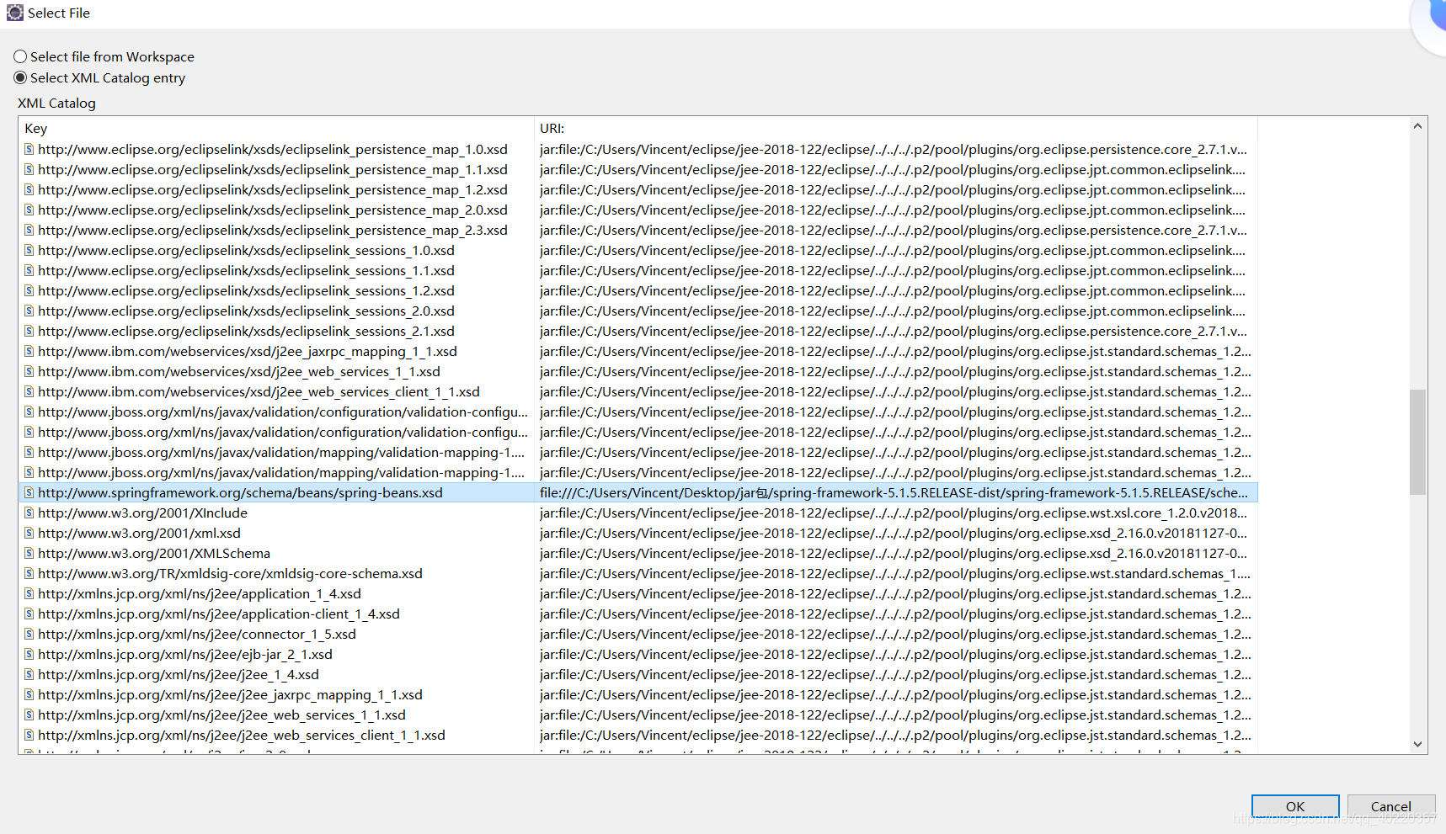Click the icon beside eclipselink_sessions_1.1.xsd
The image size is (1446, 834).
pos(29,271)
